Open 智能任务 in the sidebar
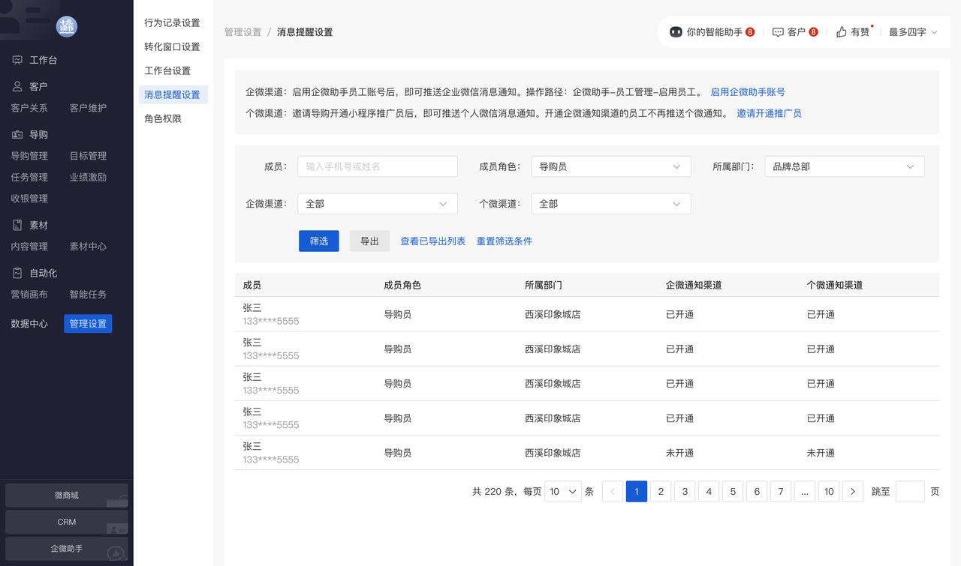The height and width of the screenshot is (566, 961). (88, 295)
